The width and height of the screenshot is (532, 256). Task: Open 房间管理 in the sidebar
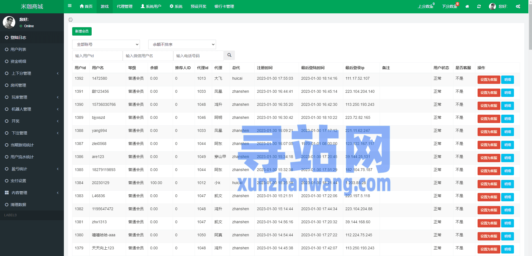tap(32, 85)
